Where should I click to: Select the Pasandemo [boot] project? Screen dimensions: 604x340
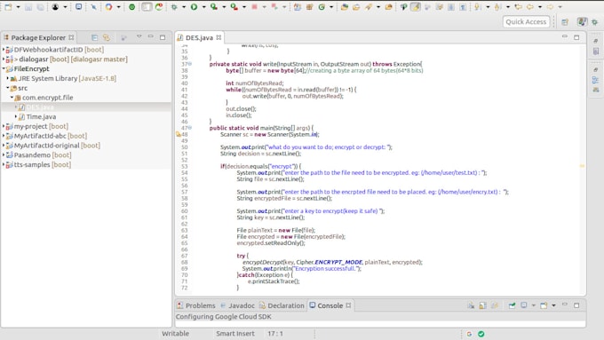point(38,154)
